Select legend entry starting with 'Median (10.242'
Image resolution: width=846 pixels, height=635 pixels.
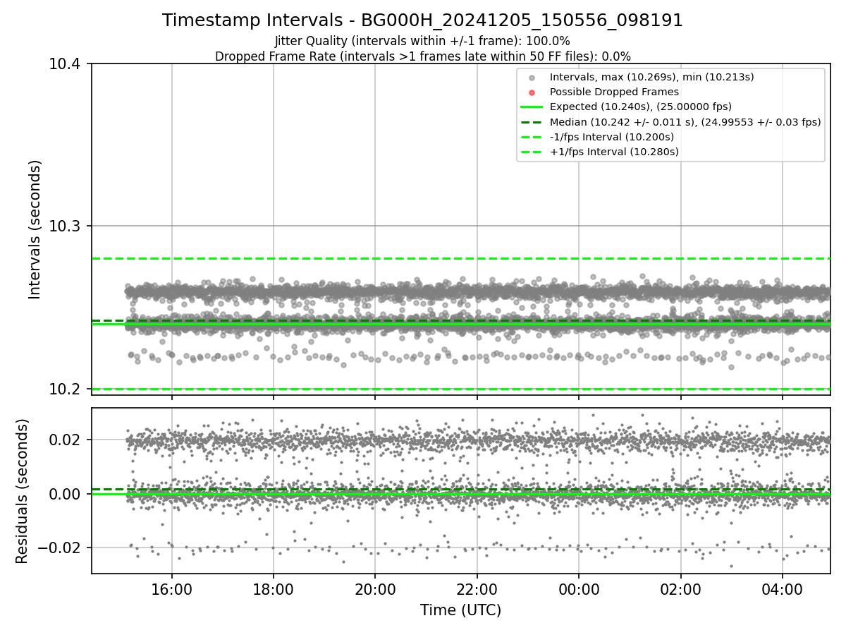pos(685,122)
